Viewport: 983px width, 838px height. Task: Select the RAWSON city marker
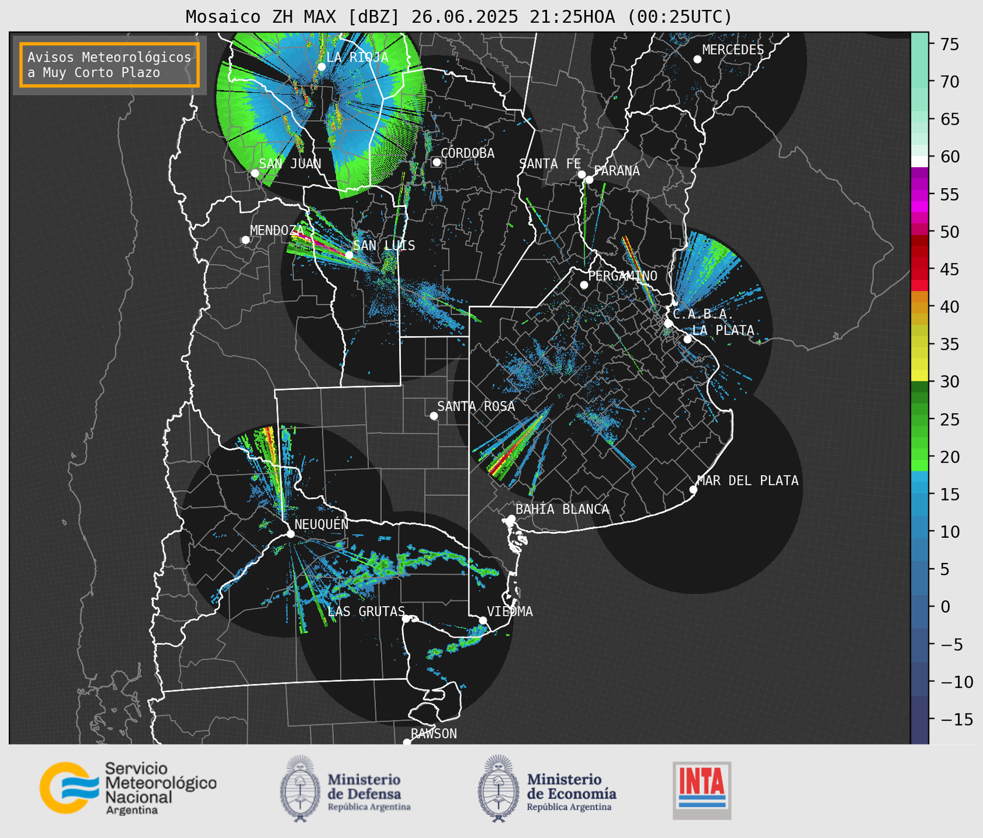[x=407, y=742]
